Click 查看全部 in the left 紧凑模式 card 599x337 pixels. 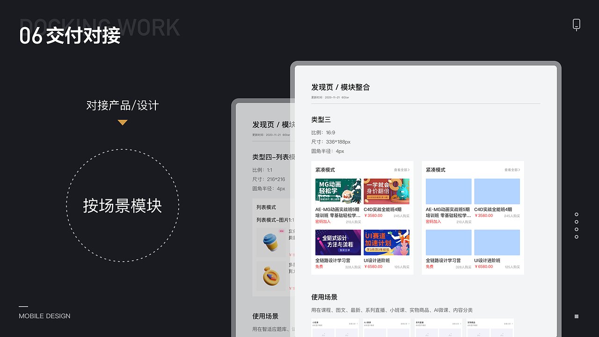tap(402, 170)
